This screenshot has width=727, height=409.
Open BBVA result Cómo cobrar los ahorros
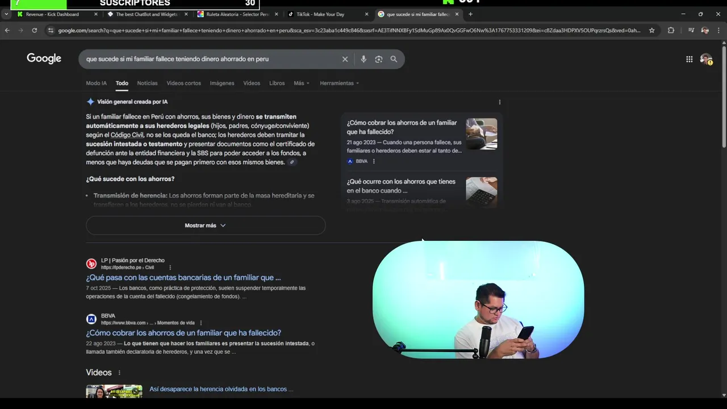click(x=183, y=333)
